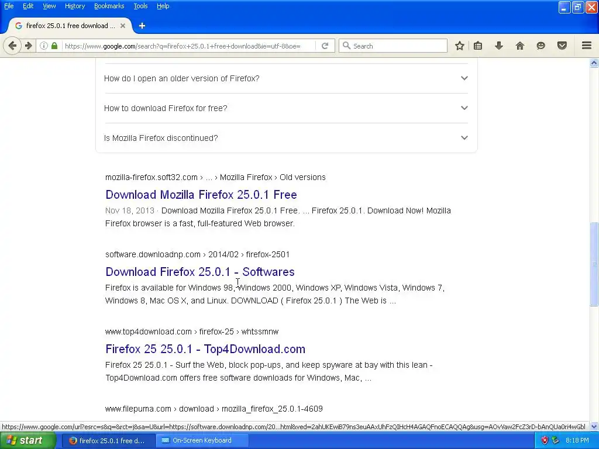The width and height of the screenshot is (599, 449).
Task: Open the Bookmarks menu
Action: tap(109, 6)
